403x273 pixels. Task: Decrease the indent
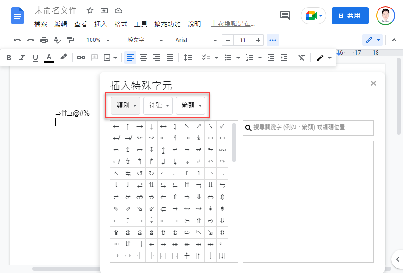[x=271, y=58]
